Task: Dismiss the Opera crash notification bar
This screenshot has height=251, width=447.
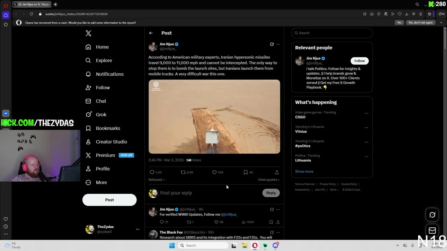Action: click(441, 23)
